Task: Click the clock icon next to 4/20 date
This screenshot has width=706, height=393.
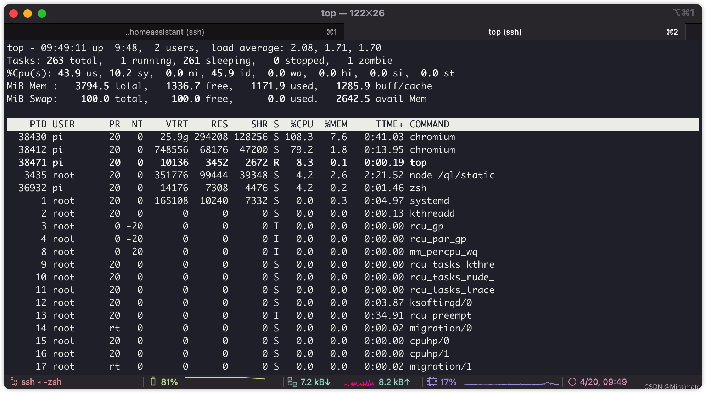Action: [573, 382]
